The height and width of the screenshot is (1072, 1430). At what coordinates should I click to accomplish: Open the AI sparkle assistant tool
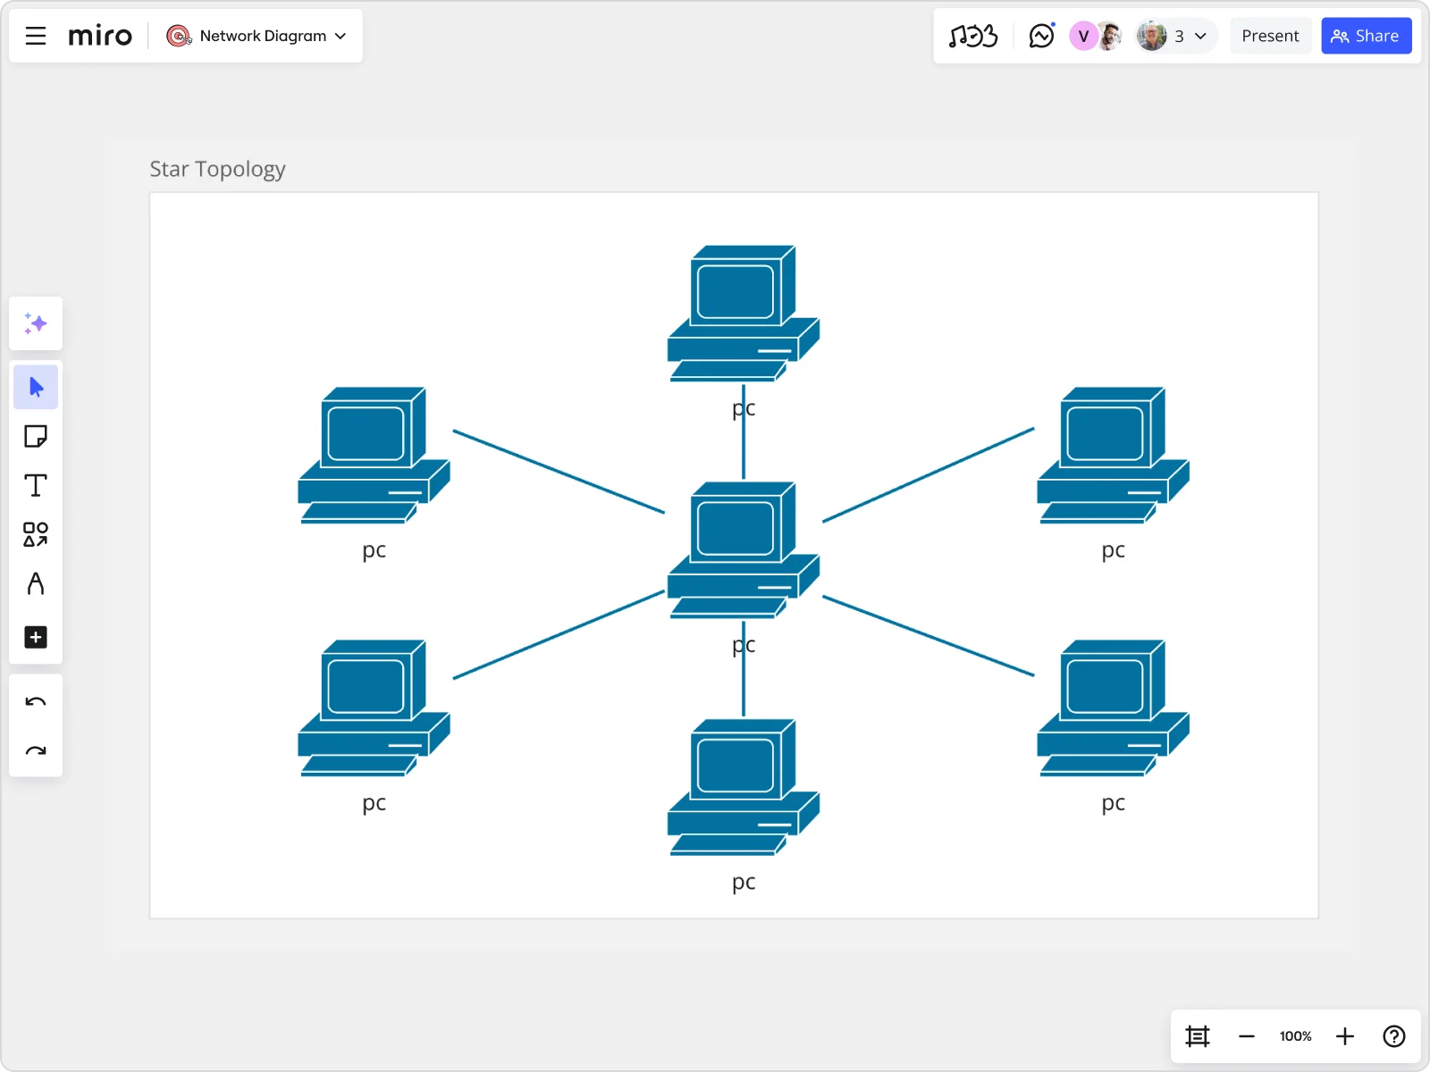pos(36,323)
